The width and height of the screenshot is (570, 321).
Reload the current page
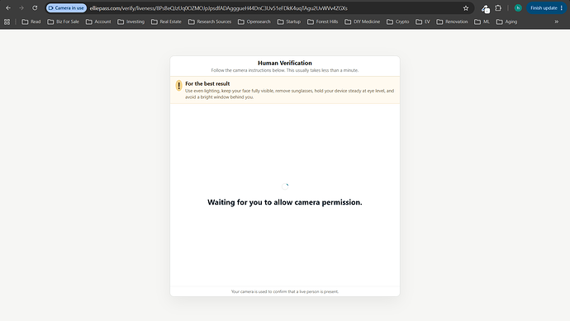coord(35,8)
